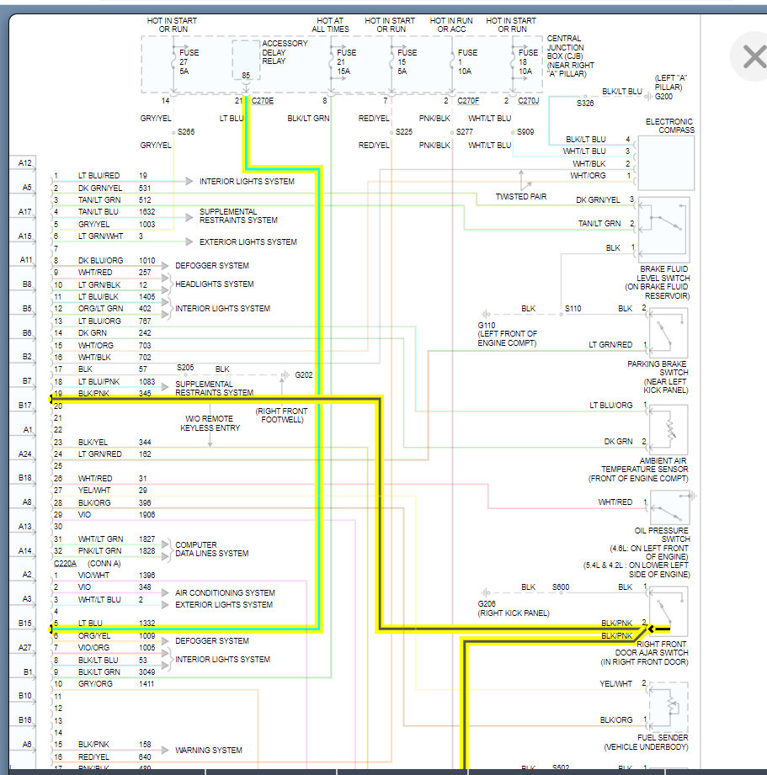Select the COMPUTER DATA LINES SYSTEM label

click(x=211, y=549)
